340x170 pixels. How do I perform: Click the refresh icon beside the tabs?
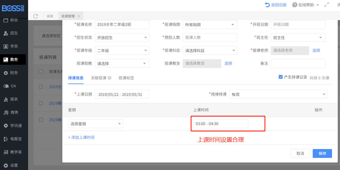(x=36, y=16)
